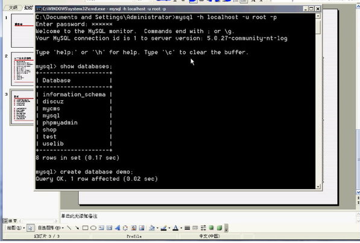Apply Shadow Style green box icon

[211, 228]
